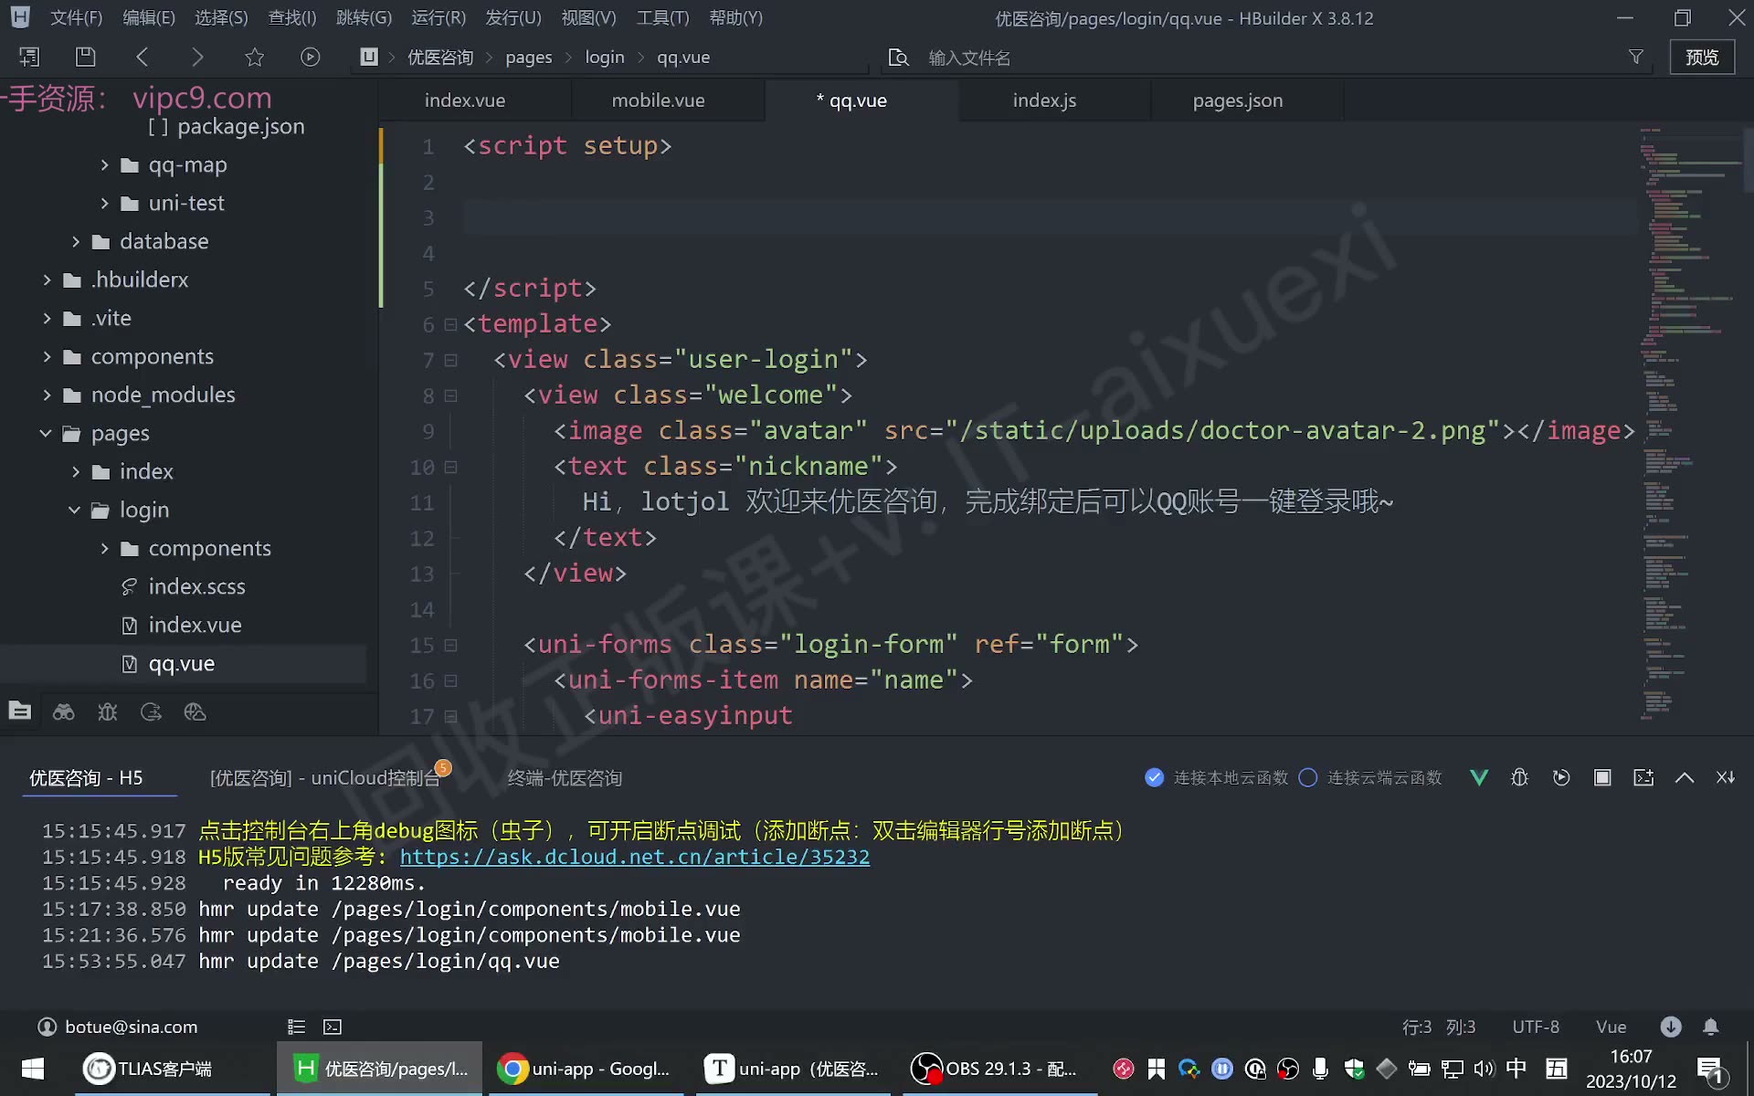Open the 文件(F) menu
Image resolution: width=1754 pixels, height=1096 pixels.
[x=76, y=17]
